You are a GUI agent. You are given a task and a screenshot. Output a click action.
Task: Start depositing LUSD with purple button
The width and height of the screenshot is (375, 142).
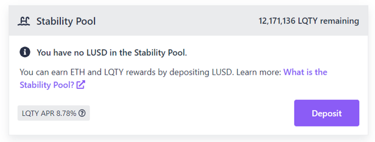[326, 113]
